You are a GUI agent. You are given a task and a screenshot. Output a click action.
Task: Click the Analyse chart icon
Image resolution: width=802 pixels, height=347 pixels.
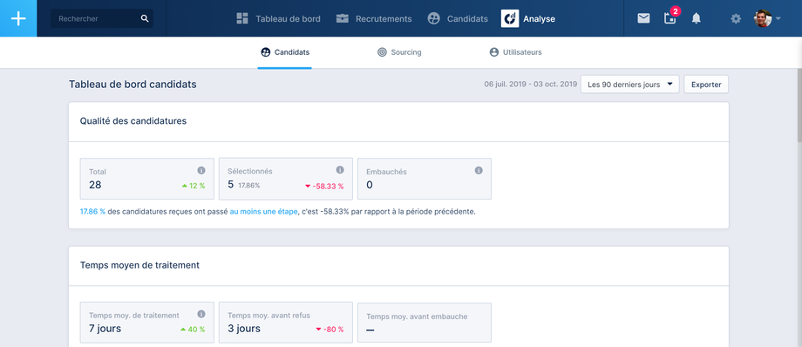tap(510, 19)
